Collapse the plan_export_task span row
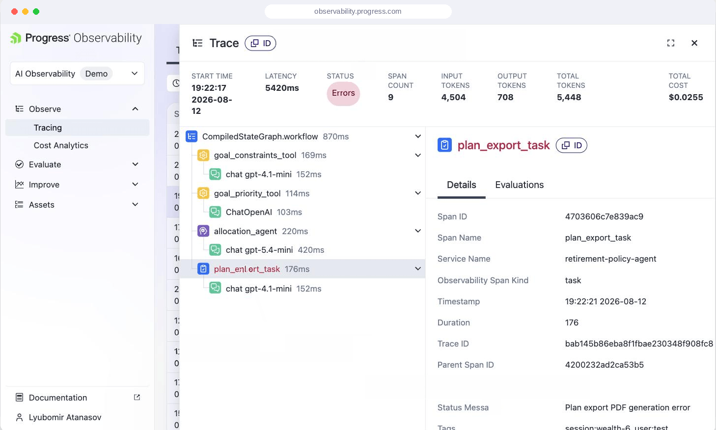716x430 pixels. point(418,269)
